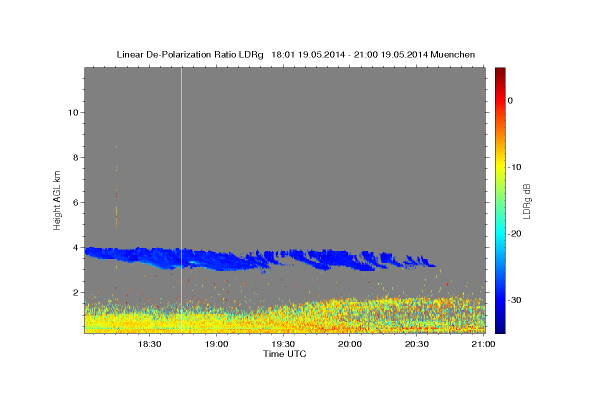The width and height of the screenshot is (600, 400).
Task: Click the 2 km height tick label
Action: 75,292
